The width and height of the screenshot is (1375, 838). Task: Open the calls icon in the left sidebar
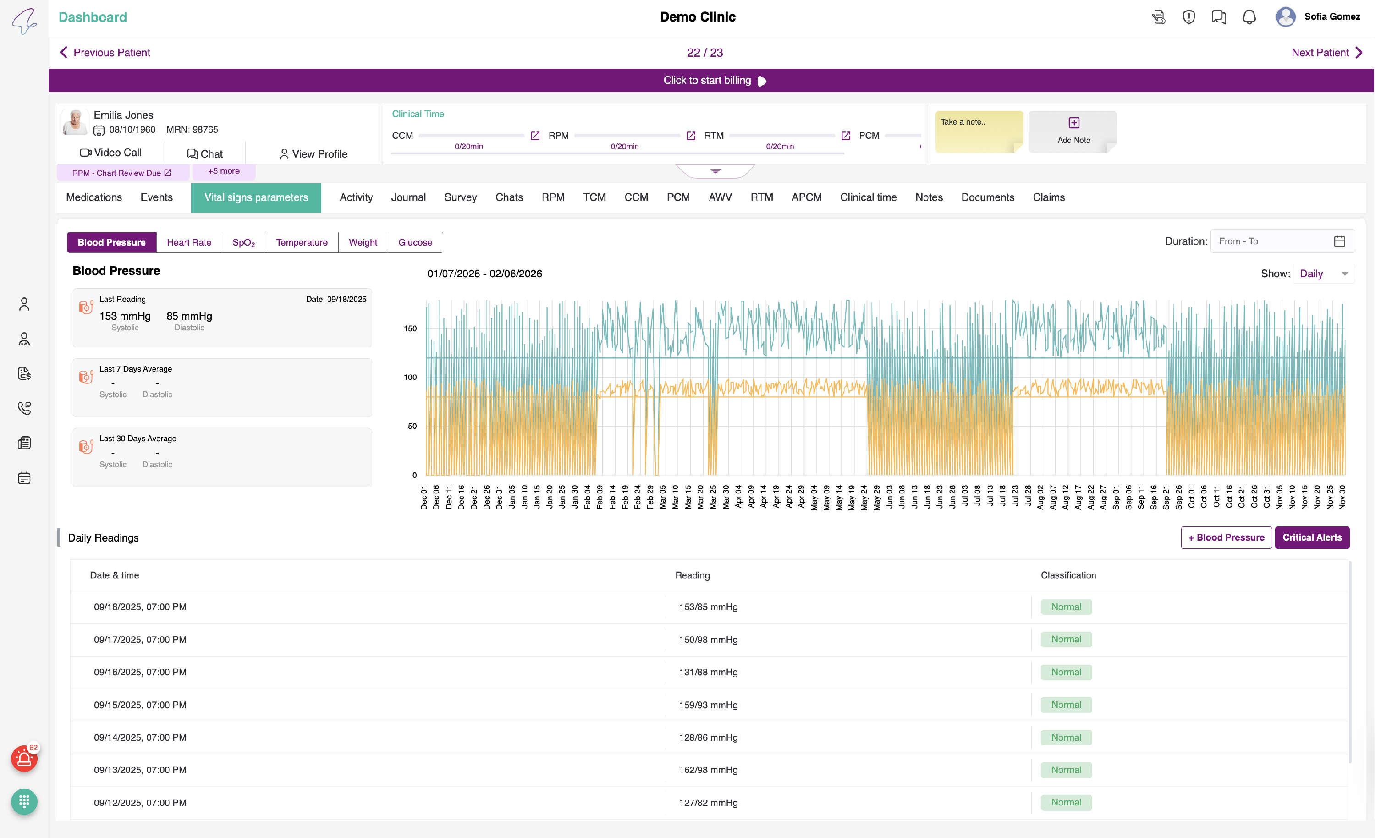point(24,408)
